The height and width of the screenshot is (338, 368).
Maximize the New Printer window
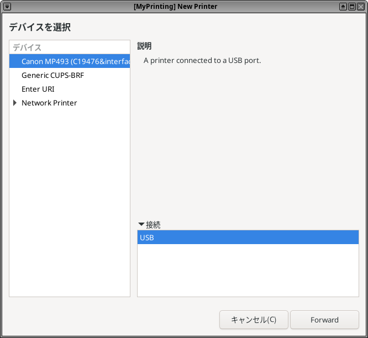352,7
